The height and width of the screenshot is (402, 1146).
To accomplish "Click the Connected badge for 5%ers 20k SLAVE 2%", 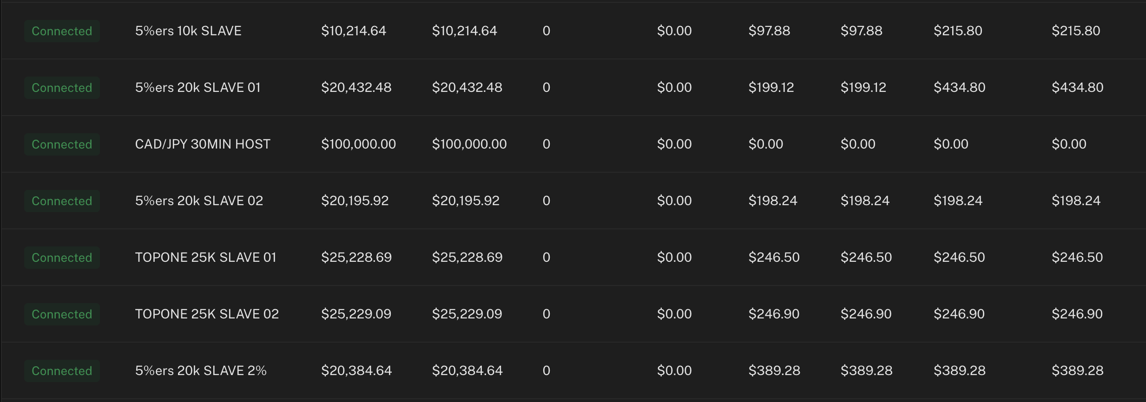I will (62, 370).
